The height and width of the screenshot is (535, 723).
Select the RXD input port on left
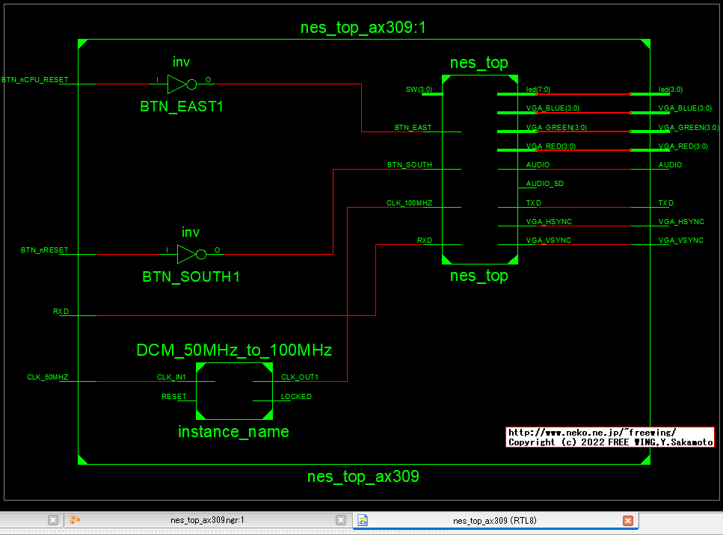click(x=61, y=312)
